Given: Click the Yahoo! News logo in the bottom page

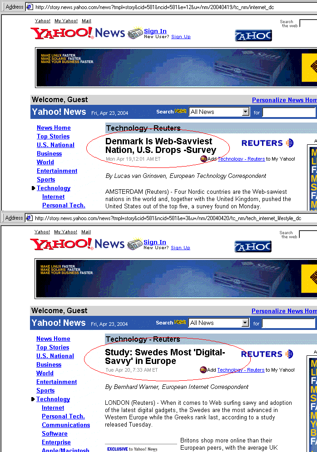Looking at the screenshot, I should click(77, 244).
